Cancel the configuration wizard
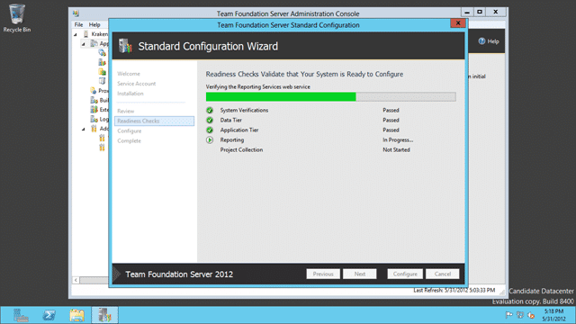 pyautogui.click(x=442, y=274)
